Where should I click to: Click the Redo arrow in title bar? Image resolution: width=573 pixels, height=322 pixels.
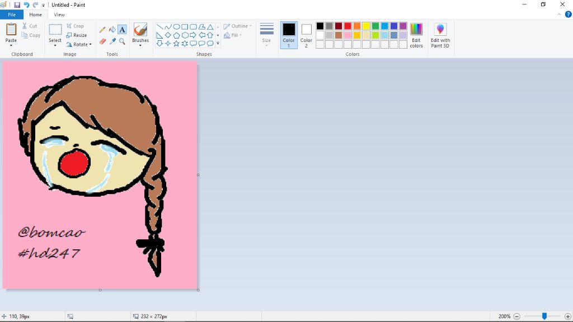[x=35, y=4]
